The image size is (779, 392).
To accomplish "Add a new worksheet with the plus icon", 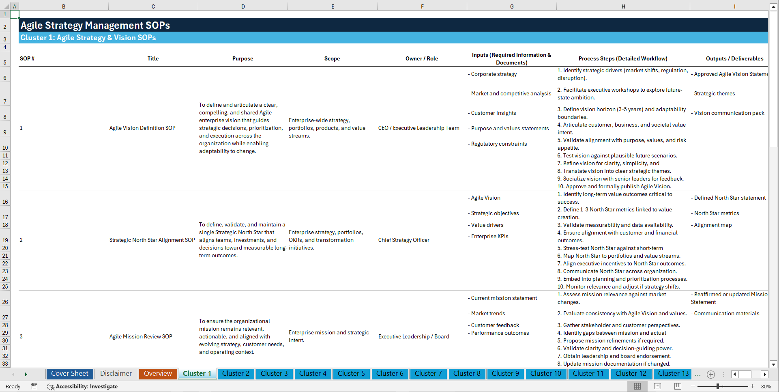I will click(710, 374).
